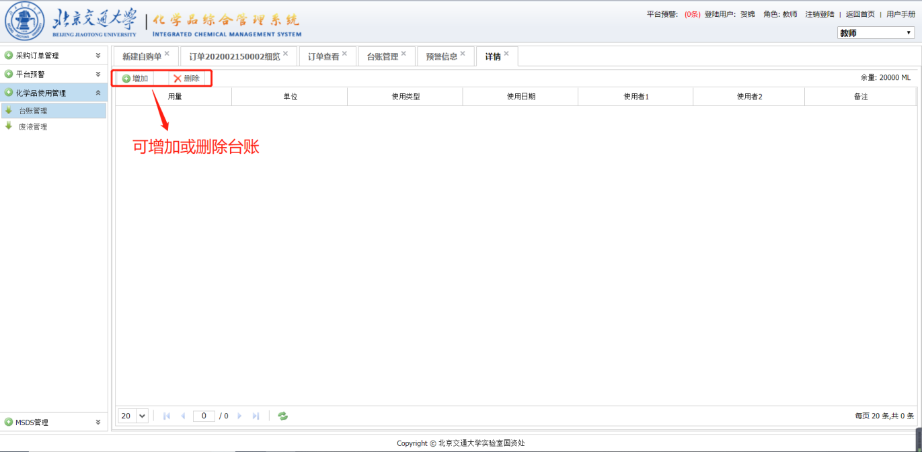The width and height of the screenshot is (922, 452).
Task: Open the 教师 role dropdown
Action: coord(876,33)
